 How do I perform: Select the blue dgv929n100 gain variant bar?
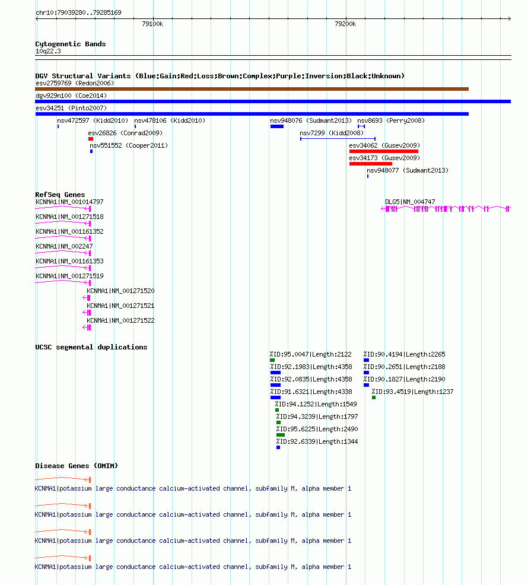point(273,101)
